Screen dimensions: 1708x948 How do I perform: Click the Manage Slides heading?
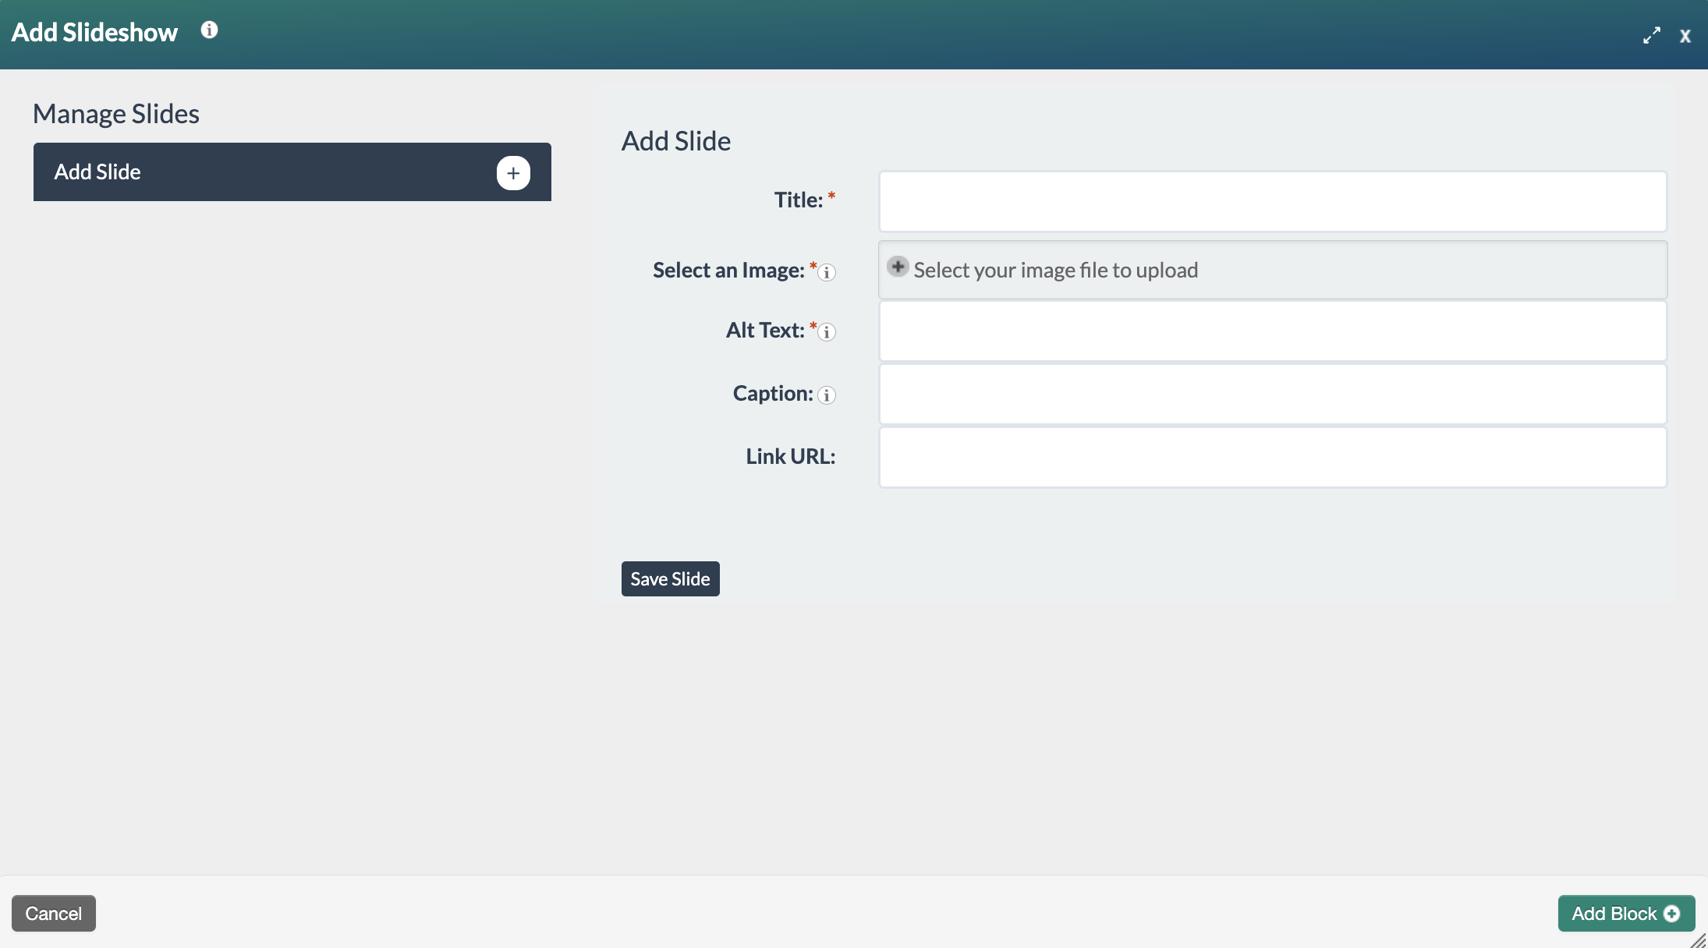click(116, 114)
